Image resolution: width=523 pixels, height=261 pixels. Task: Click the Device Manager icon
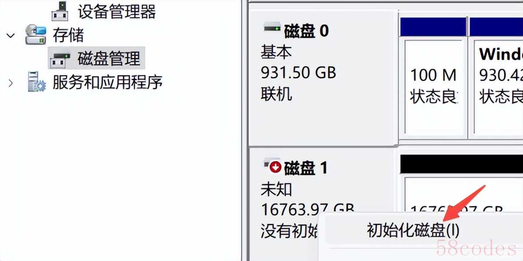coord(60,11)
